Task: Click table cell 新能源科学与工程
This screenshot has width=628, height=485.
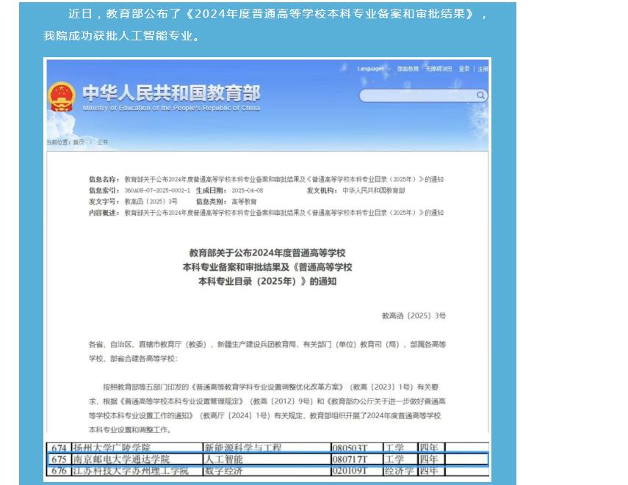Action: coord(242,448)
